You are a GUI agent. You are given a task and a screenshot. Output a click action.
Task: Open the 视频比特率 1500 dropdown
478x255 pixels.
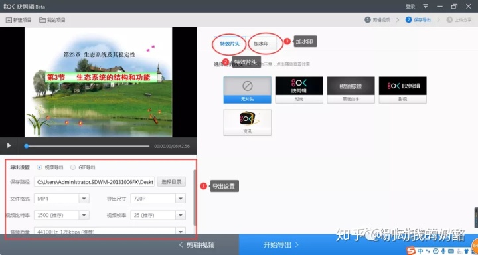(x=62, y=215)
